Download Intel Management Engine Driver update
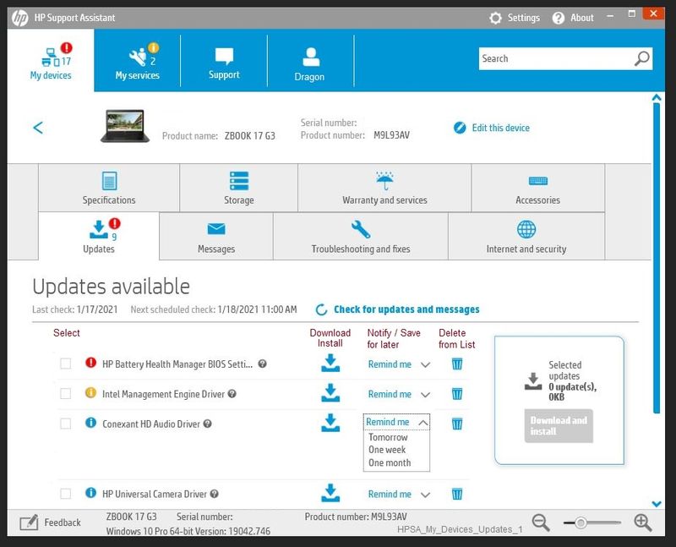The height and width of the screenshot is (547, 676). [x=330, y=393]
